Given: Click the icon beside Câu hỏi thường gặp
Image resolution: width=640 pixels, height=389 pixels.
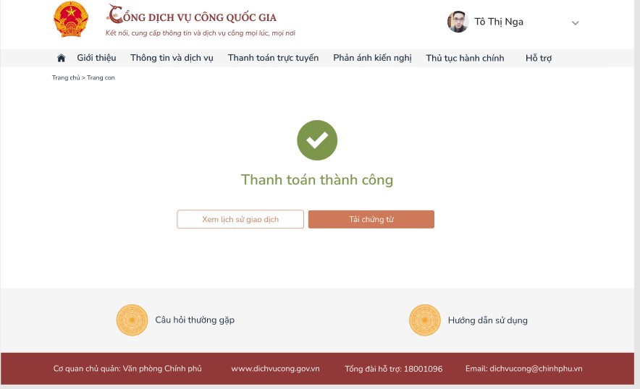Looking at the screenshot, I should [132, 320].
